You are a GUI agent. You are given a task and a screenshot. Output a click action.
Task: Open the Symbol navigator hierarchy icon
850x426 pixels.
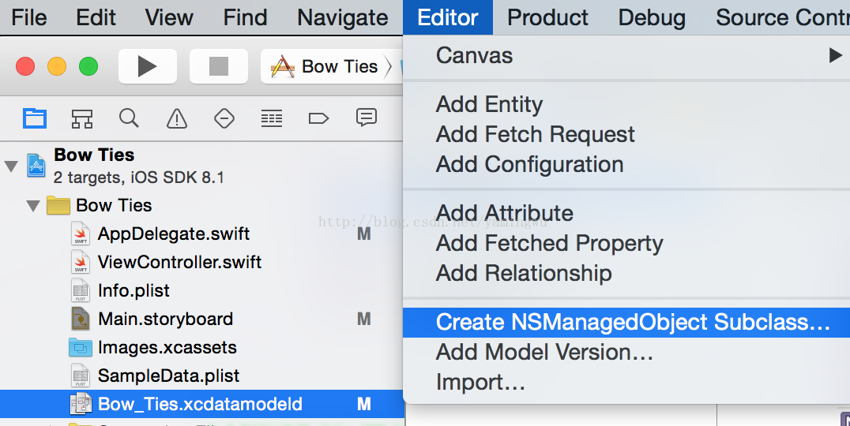pos(82,118)
